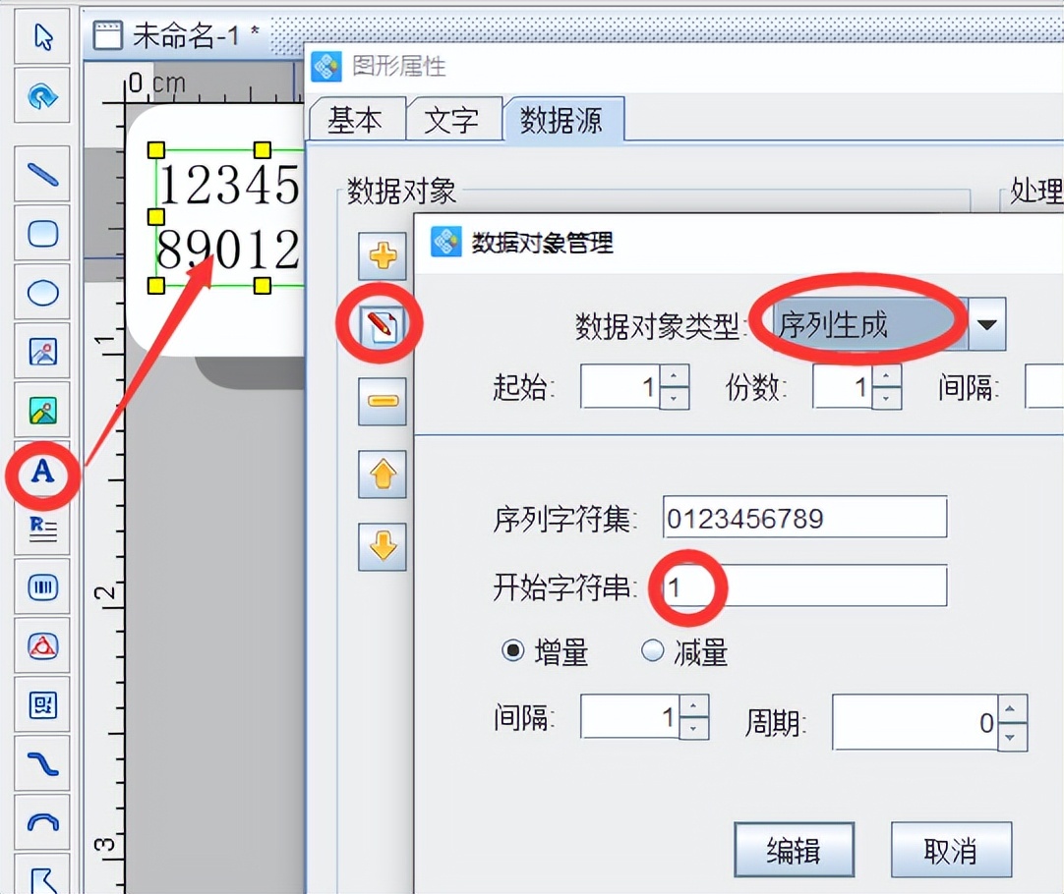The height and width of the screenshot is (894, 1064).
Task: Click the 编辑 button
Action: (x=795, y=850)
